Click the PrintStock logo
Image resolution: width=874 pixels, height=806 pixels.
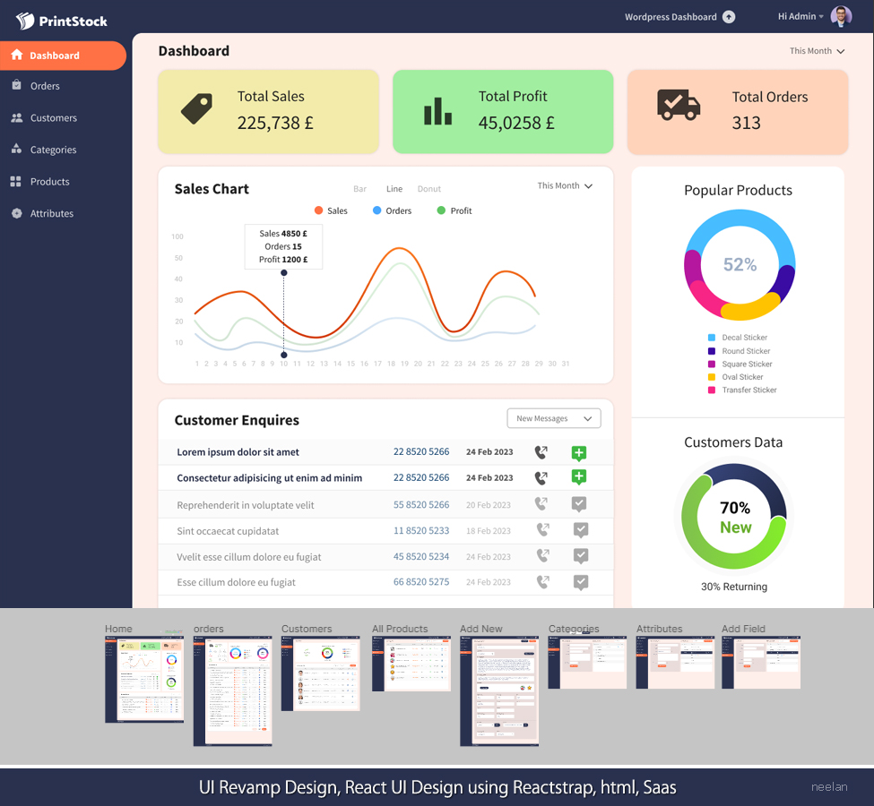point(62,21)
